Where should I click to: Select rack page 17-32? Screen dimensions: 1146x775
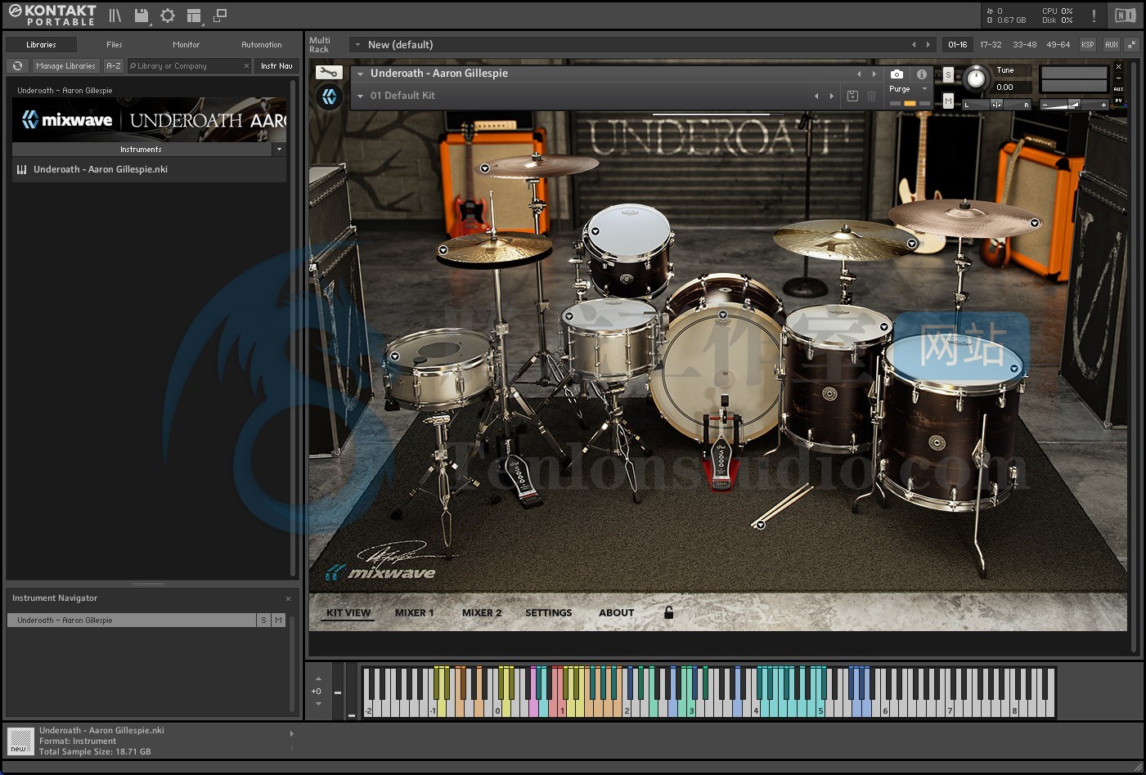(x=991, y=44)
